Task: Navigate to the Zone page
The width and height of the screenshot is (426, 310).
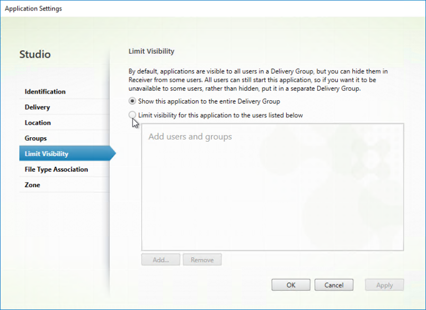Action: pos(32,185)
